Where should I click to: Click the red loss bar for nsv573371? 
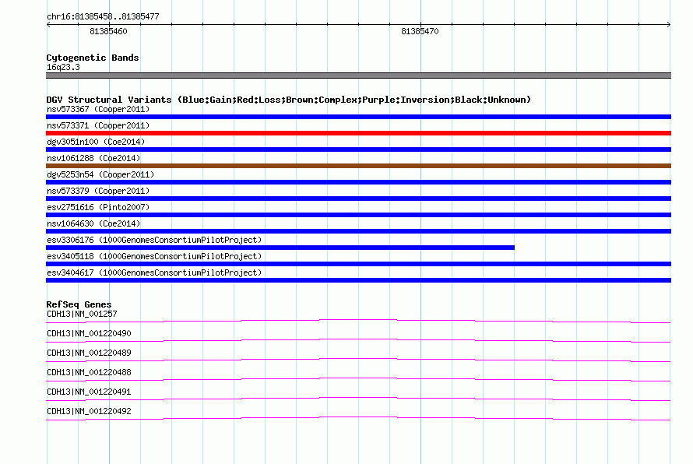pos(358,133)
